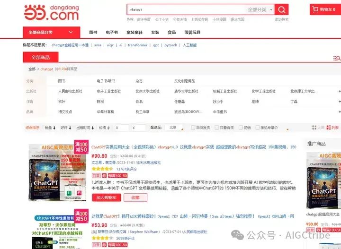
Task: Open 图书 in the top navigation bar
Action: coord(93,32)
